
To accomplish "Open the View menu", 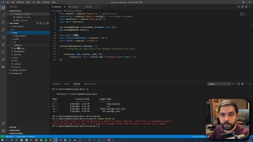I will pyautogui.click(x=28, y=2).
